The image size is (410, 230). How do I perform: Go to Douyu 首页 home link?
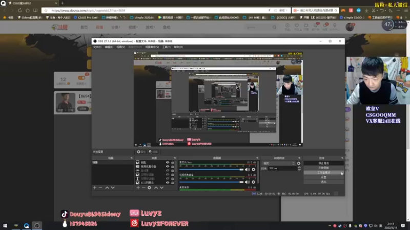pyautogui.click(x=84, y=27)
